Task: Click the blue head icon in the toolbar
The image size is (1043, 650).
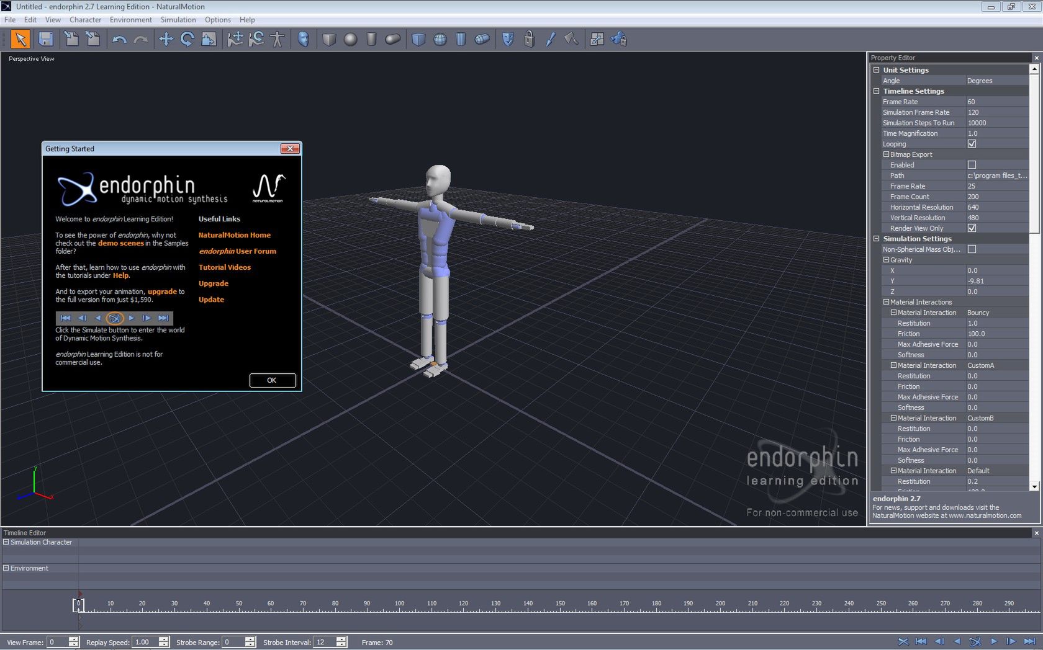Action: tap(303, 40)
